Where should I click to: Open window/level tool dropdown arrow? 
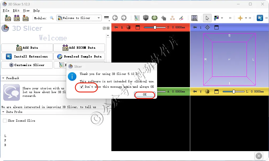click(x=222, y=18)
